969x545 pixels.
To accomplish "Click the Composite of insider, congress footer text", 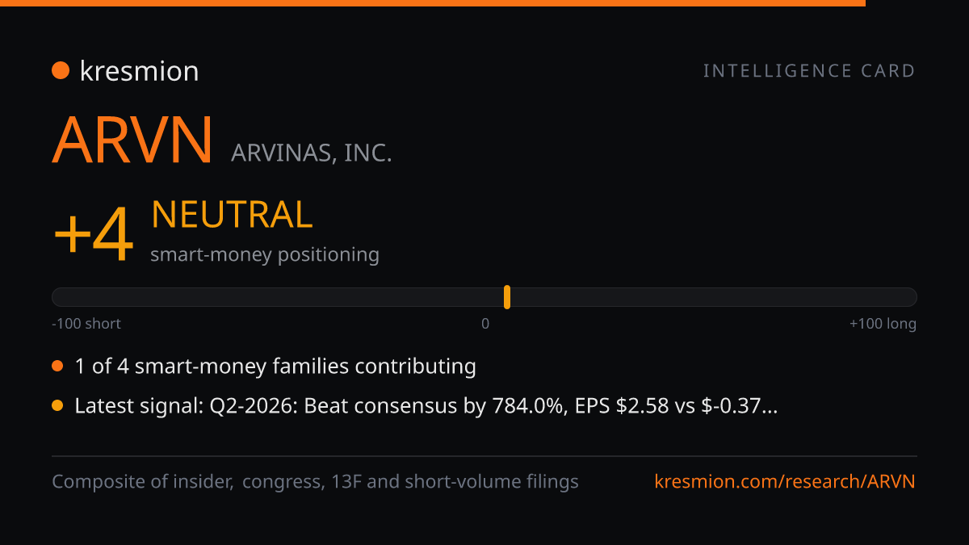I will point(315,482).
